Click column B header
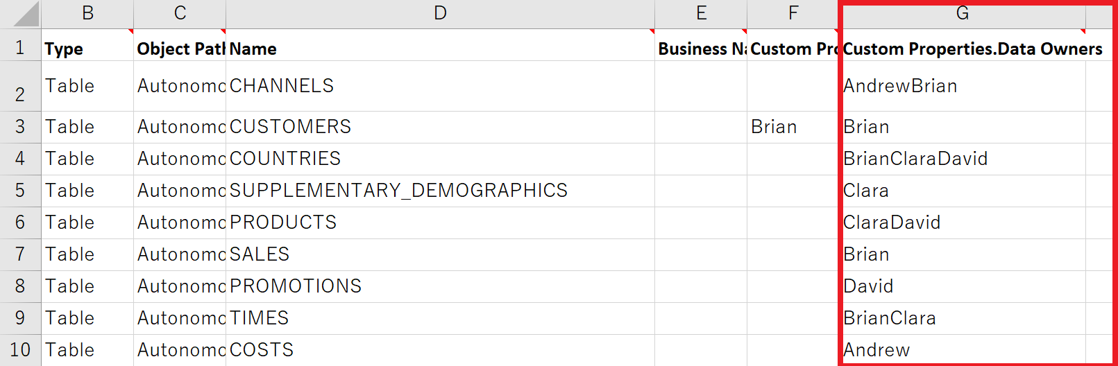1118x366 pixels. click(87, 13)
